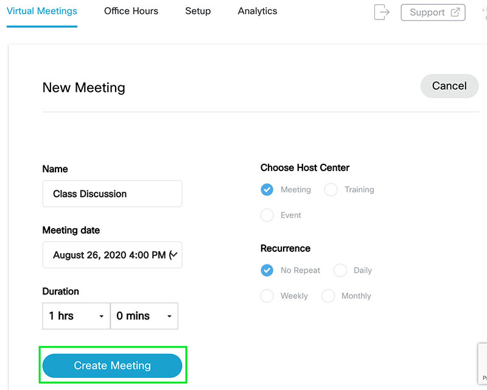
Task: Cancel the new meeting
Action: click(x=449, y=86)
